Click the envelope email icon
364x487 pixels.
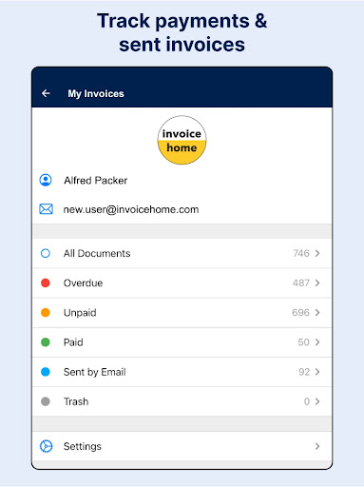pyautogui.click(x=46, y=209)
